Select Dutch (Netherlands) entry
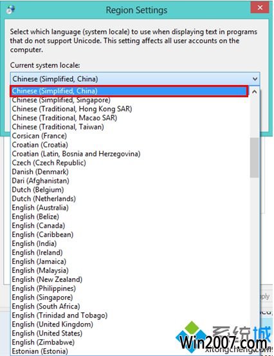The height and width of the screenshot is (356, 274). [x=129, y=199]
